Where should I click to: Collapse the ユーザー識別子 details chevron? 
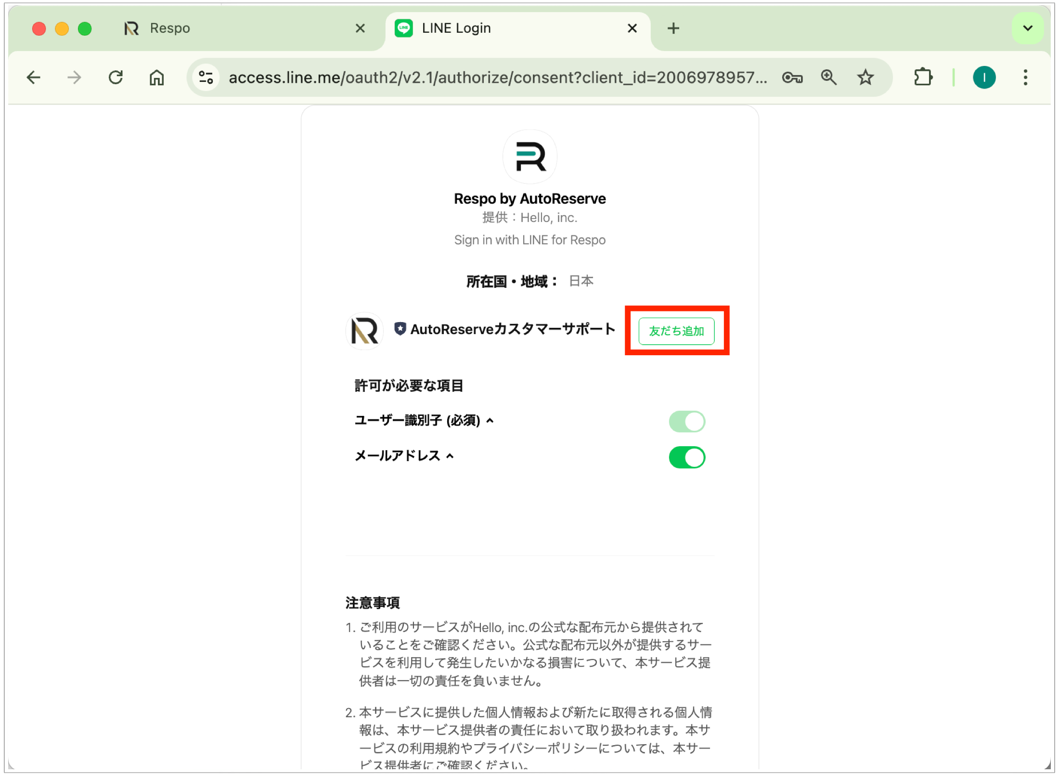tap(490, 421)
